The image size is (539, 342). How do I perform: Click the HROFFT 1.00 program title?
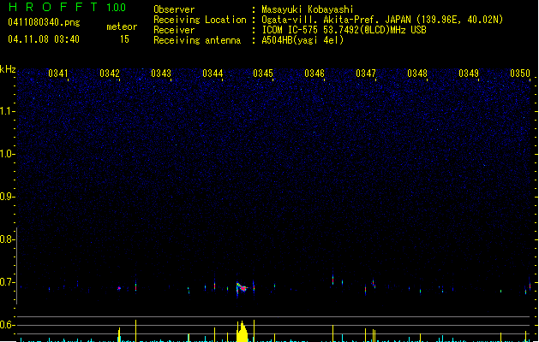68,7
